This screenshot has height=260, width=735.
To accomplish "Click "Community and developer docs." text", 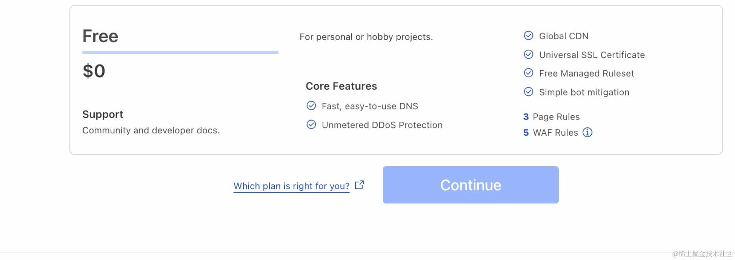I will point(151,130).
